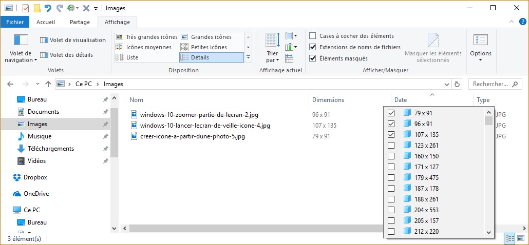Open the Options folder settings icon
The image size is (529, 245).
pos(480,40)
